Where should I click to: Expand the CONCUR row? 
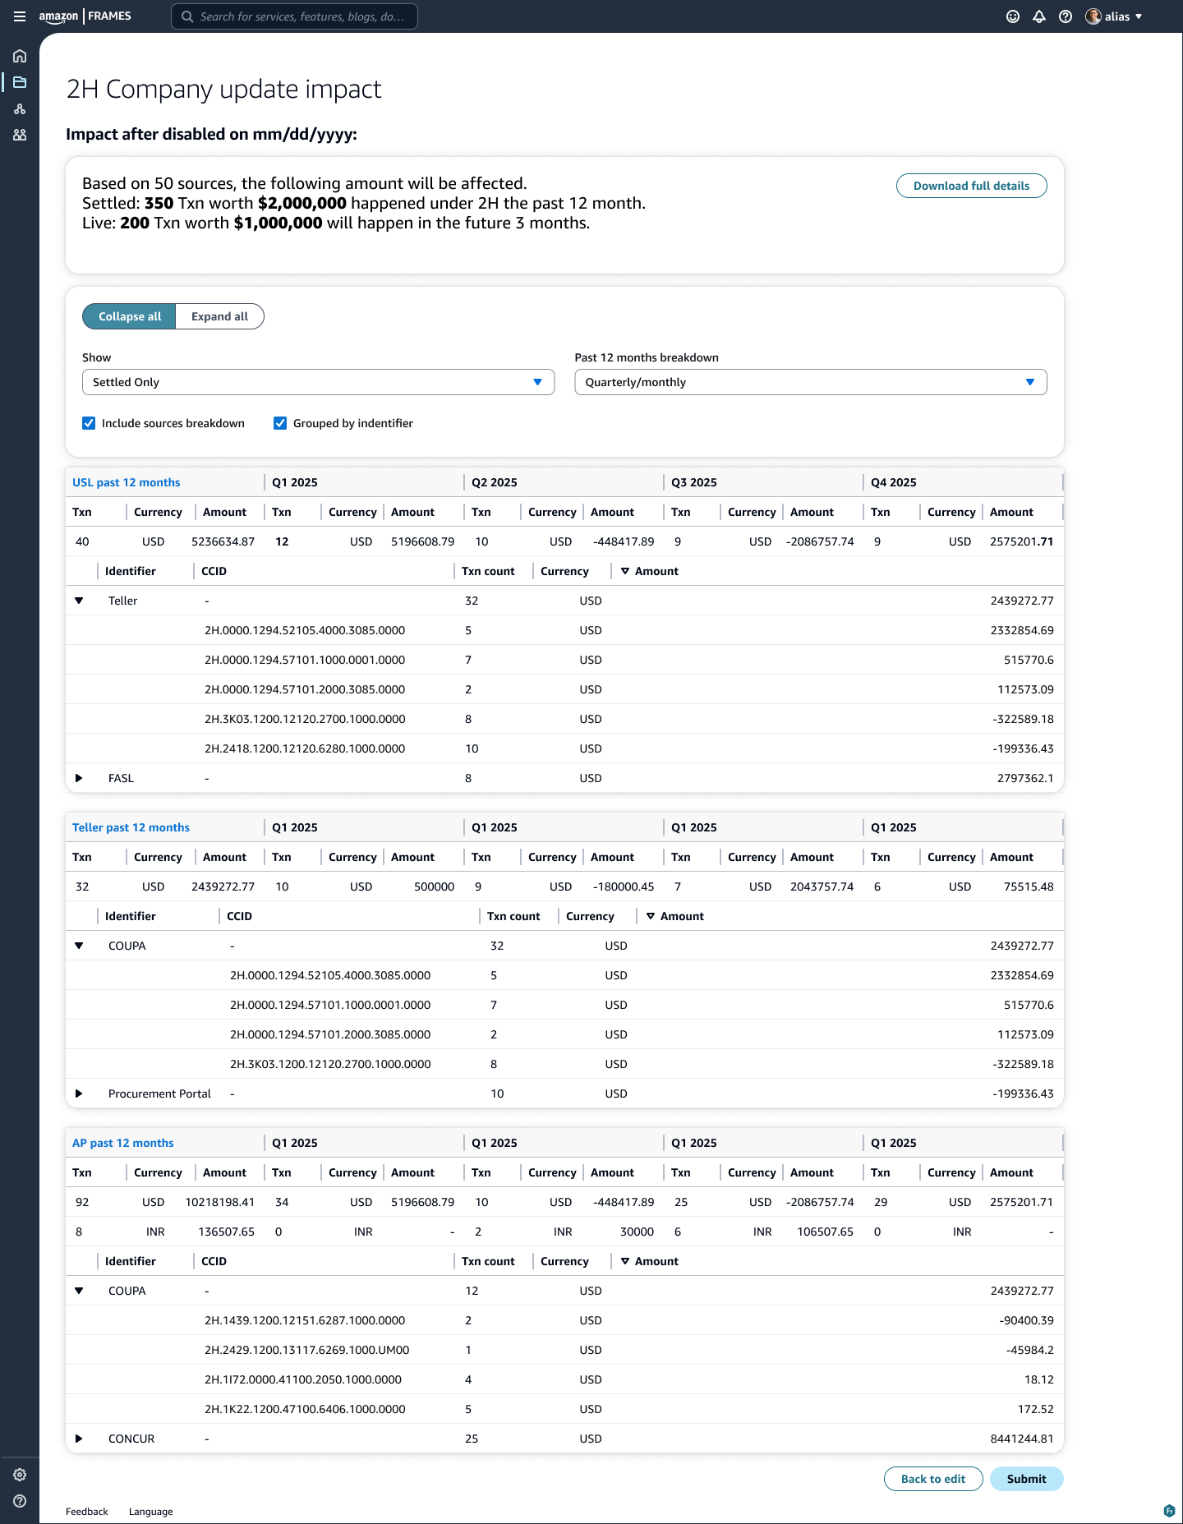click(79, 1439)
